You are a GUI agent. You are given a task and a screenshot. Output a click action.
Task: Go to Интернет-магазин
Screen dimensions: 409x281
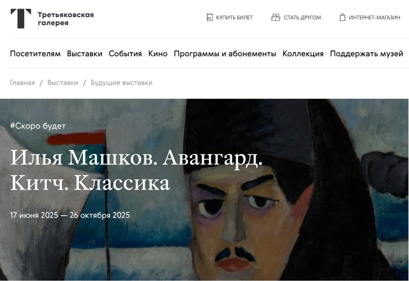(x=374, y=18)
